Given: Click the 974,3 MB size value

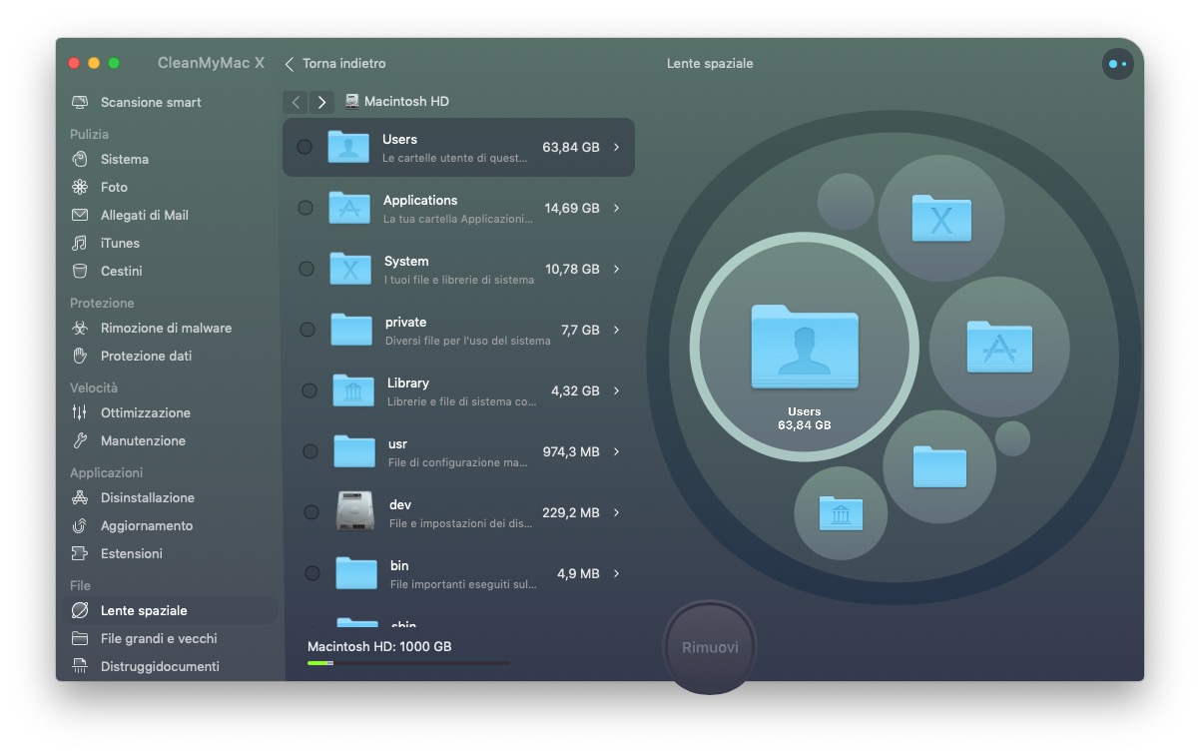Looking at the screenshot, I should pos(571,452).
